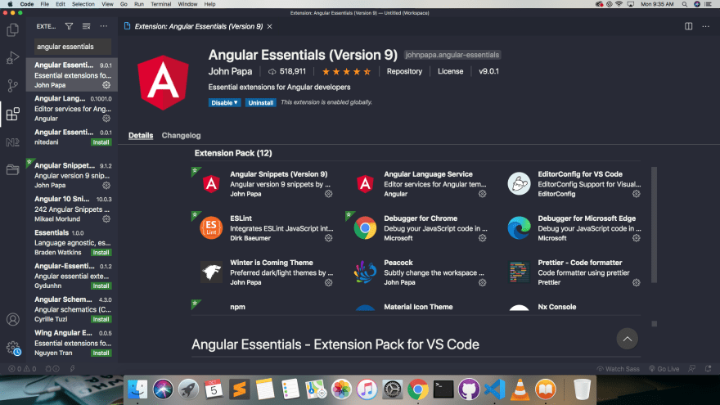
Task: Filter extensions with the funnel icon
Action: (x=69, y=26)
